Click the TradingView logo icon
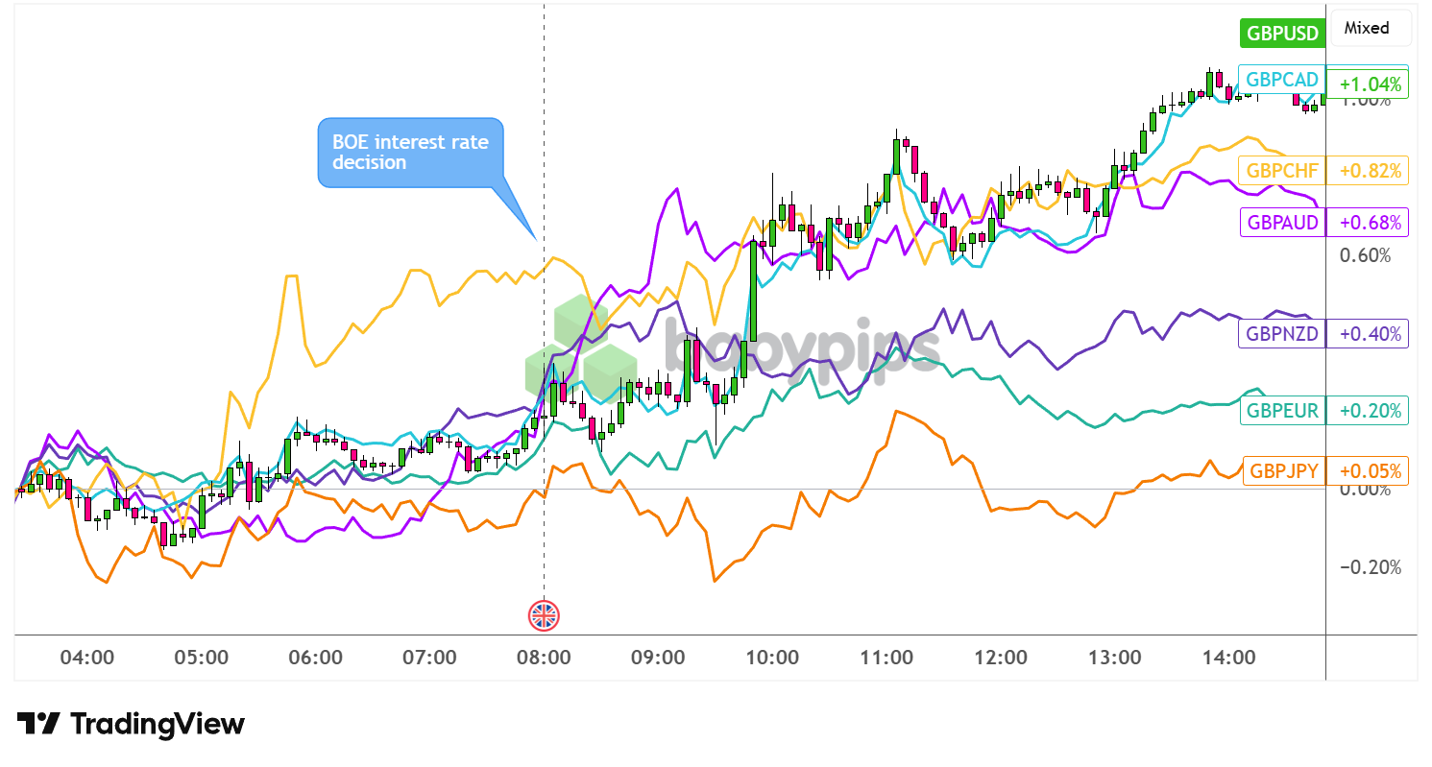 [40, 723]
